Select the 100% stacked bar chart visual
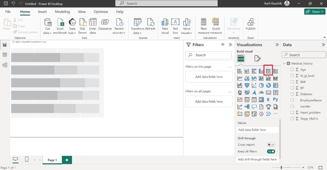 coord(268,71)
